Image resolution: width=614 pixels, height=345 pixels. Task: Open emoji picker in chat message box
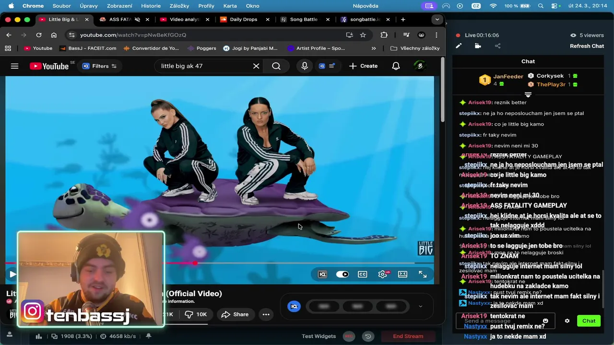(x=545, y=321)
